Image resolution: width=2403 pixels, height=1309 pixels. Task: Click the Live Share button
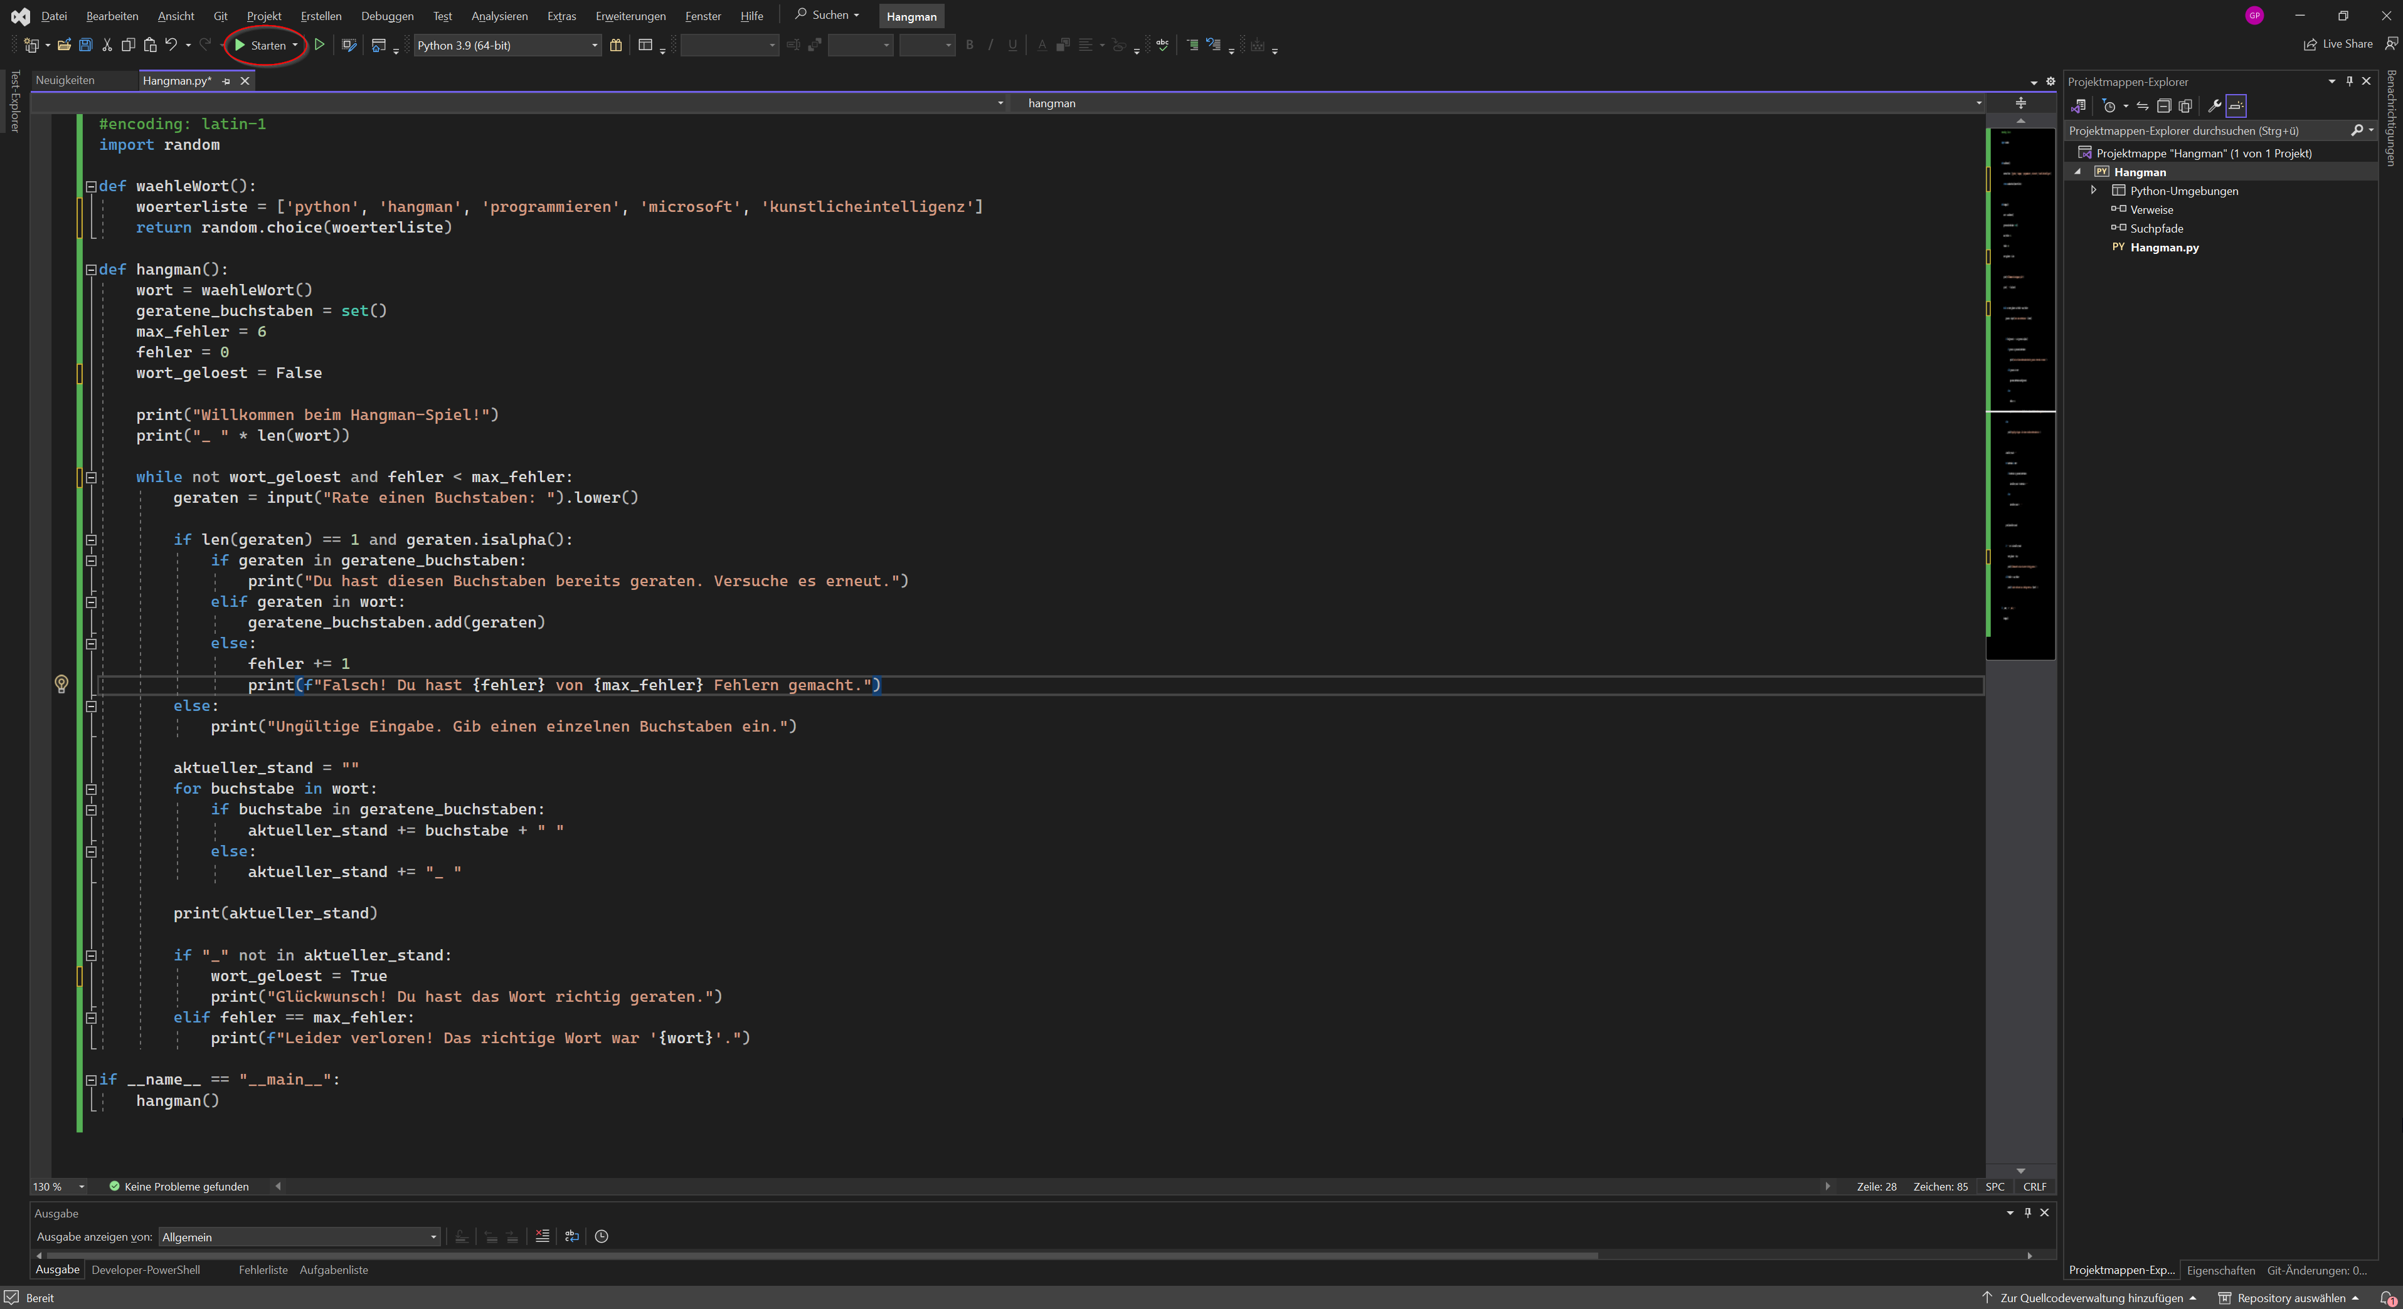(2338, 44)
